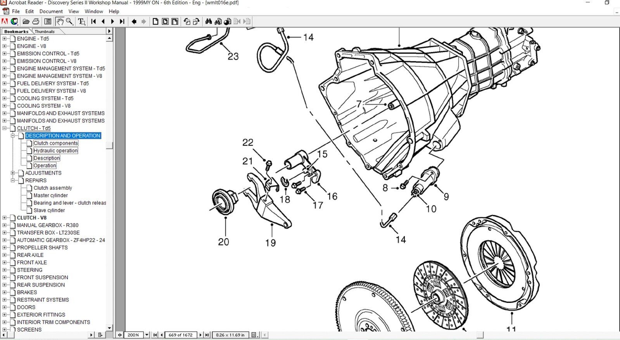Click the page number field 669 of 1672

(x=181, y=335)
